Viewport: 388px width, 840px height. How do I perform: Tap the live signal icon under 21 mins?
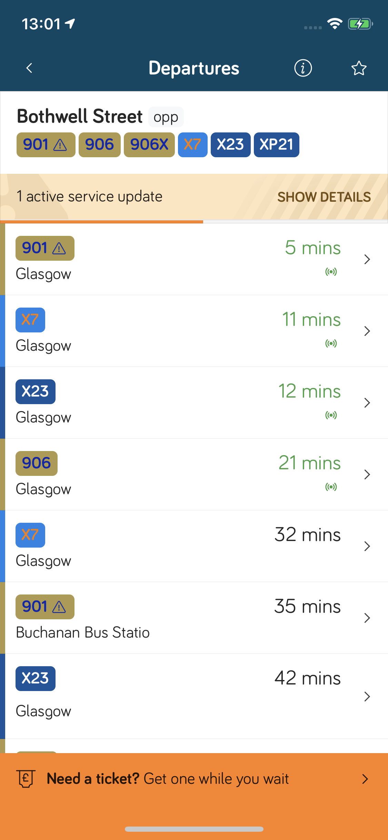pos(331,487)
